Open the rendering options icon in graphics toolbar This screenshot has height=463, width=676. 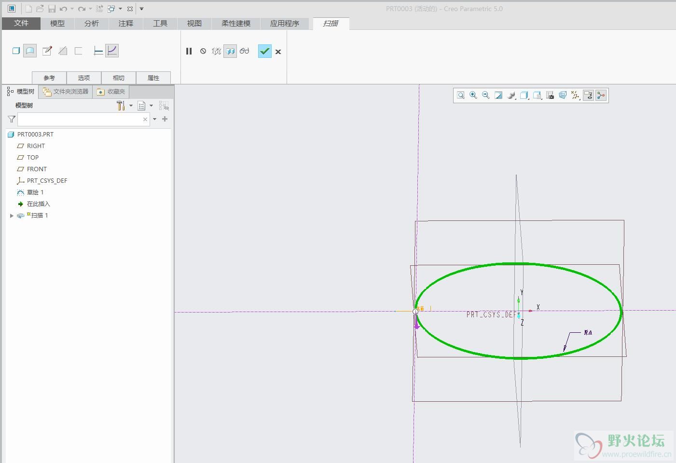(511, 95)
